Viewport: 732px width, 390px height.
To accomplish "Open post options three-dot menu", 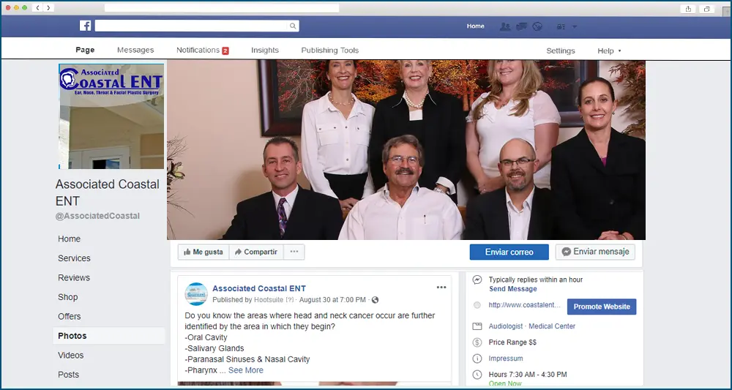I will [x=441, y=288].
